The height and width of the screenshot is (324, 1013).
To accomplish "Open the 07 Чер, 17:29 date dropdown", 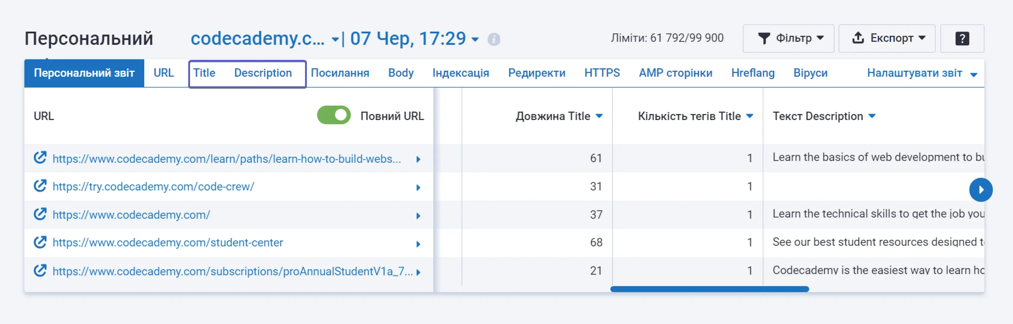I will pyautogui.click(x=414, y=39).
